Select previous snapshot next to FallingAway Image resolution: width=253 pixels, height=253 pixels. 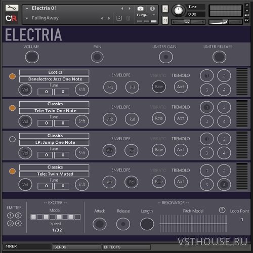pos(102,18)
